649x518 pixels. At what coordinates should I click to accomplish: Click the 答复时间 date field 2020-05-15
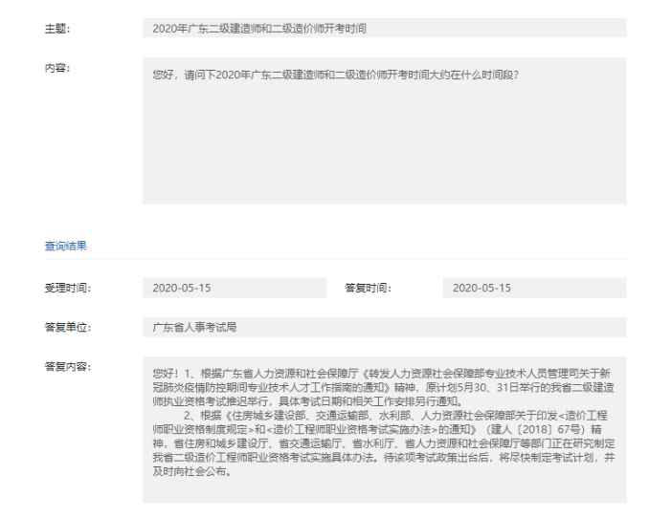534,288
